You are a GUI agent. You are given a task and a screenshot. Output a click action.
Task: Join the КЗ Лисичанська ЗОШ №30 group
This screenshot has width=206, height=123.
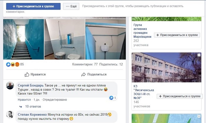point(180,96)
